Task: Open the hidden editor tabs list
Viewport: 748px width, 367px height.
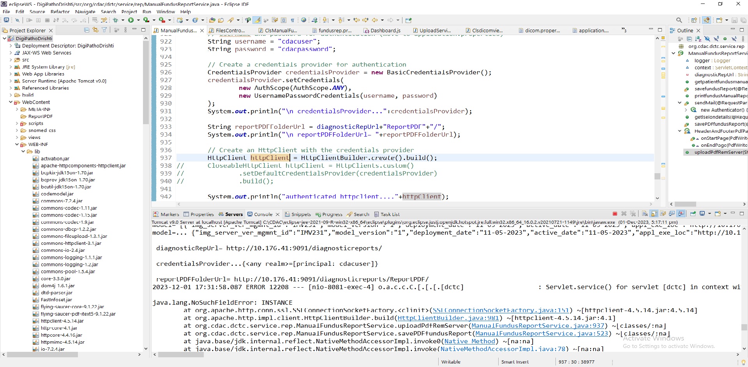Action: [x=624, y=30]
